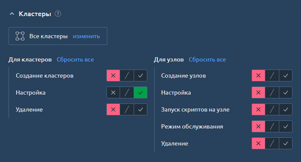The height and width of the screenshot is (162, 301).
Task: Set neutral (slash) for Запуск скриптов на узле
Action: [x=272, y=109]
